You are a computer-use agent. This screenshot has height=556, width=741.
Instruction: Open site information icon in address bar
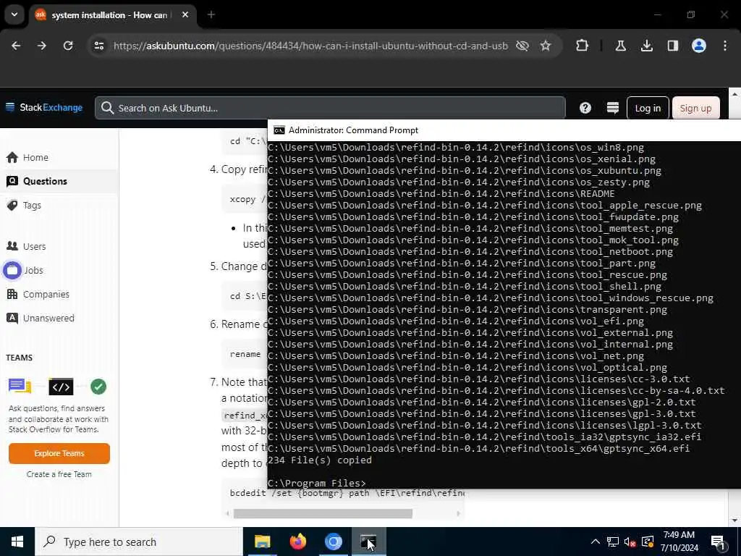98,46
